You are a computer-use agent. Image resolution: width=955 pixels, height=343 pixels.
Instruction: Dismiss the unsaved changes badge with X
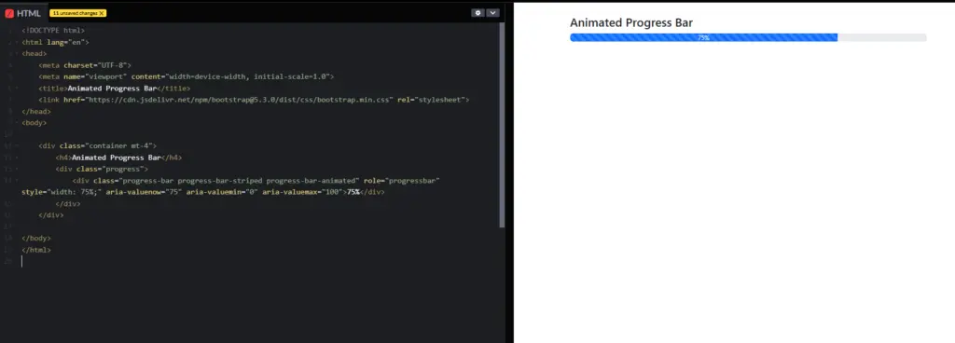(101, 13)
